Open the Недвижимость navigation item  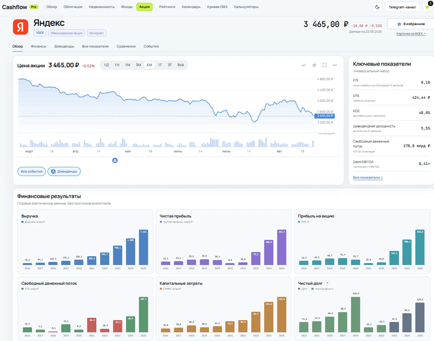pos(102,7)
